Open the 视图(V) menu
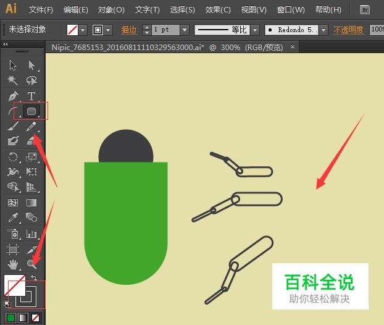The image size is (384, 325). 254,10
